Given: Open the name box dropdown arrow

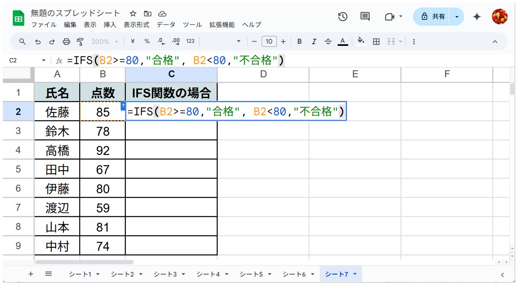Looking at the screenshot, I should (44, 60).
